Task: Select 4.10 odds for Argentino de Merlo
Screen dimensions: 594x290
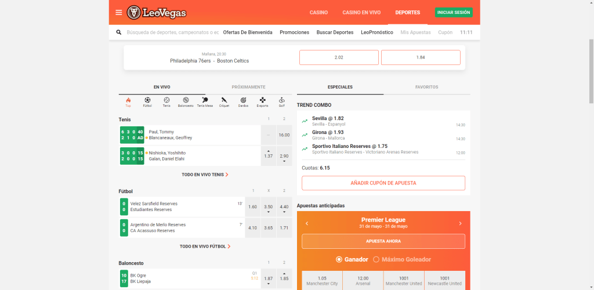Action: [253, 228]
